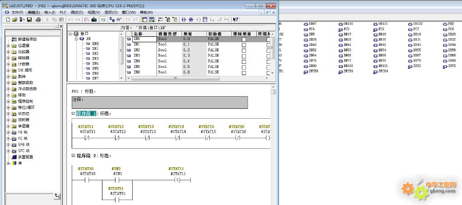Open the 编辑(E) menu
The width and height of the screenshot is (462, 205).
point(33,12)
